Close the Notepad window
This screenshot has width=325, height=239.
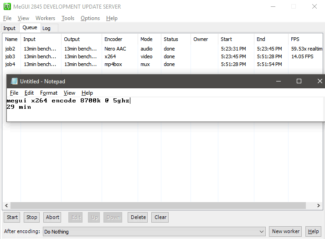pos(320,81)
